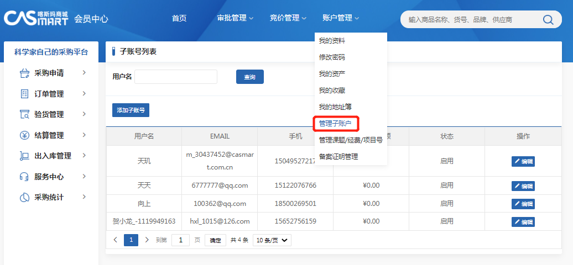Click the CASMART logo
This screenshot has height=265, width=573.
36,18
